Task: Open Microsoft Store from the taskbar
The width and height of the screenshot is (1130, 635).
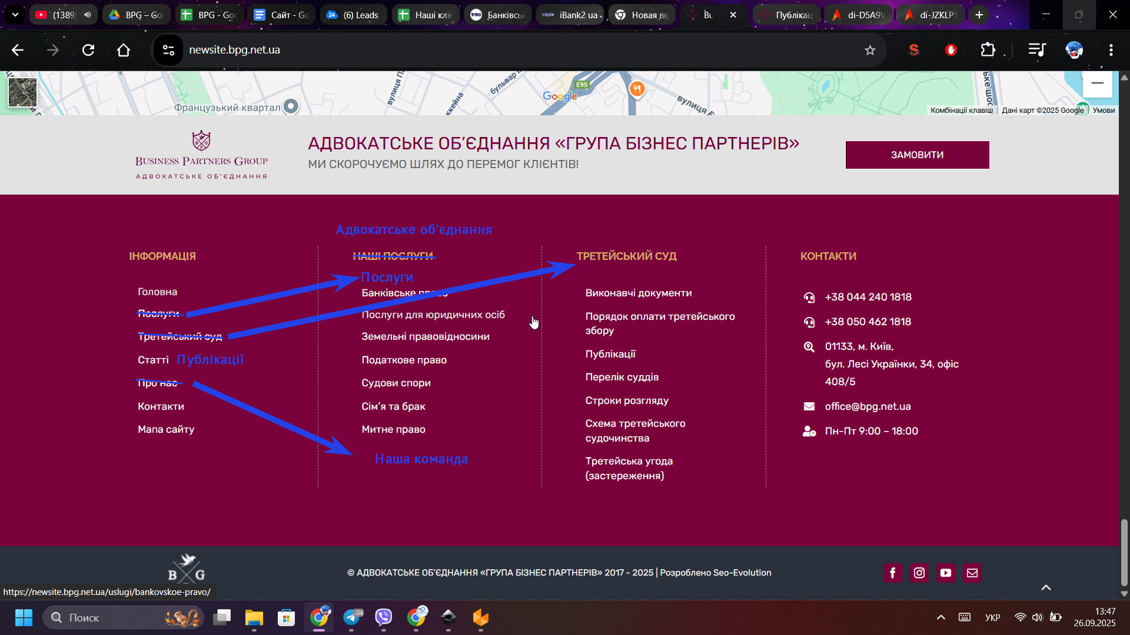Action: click(287, 617)
